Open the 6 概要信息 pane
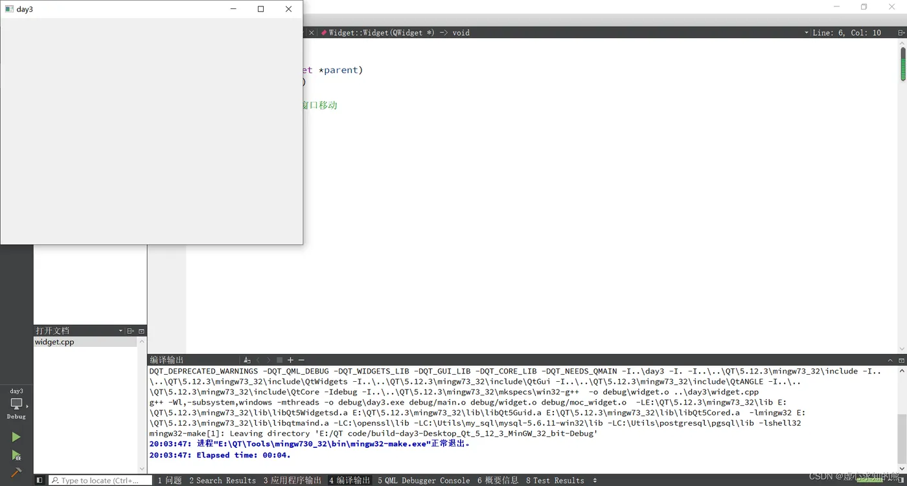The height and width of the screenshot is (486, 907). pos(498,480)
